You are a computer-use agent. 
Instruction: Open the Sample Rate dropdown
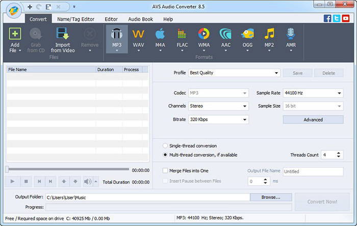pyautogui.click(x=339, y=93)
